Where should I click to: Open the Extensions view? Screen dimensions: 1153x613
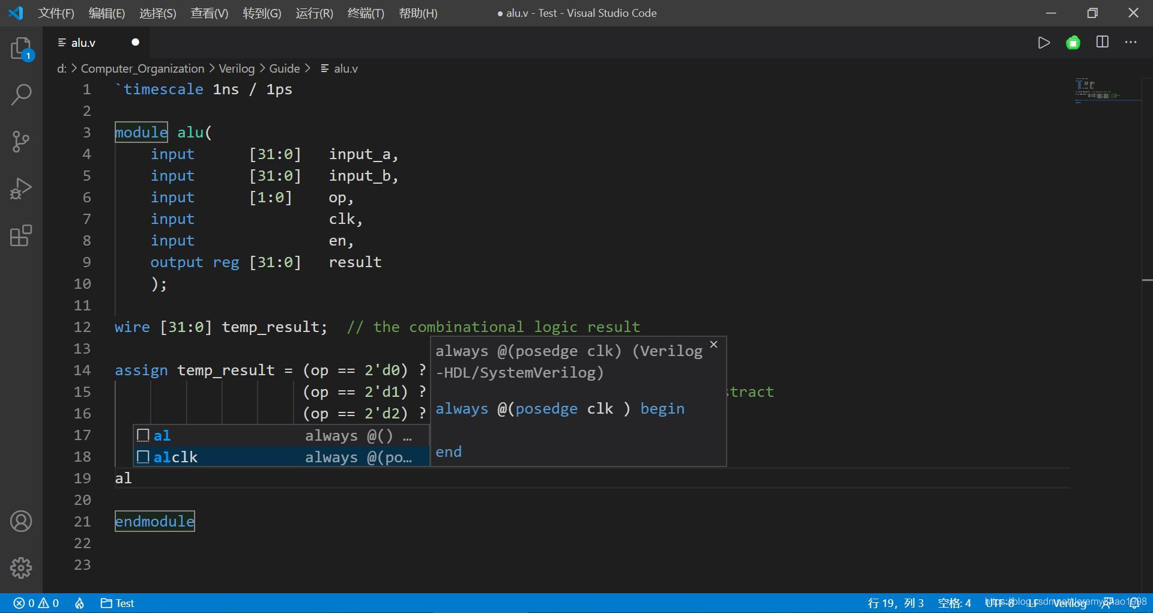pos(21,235)
